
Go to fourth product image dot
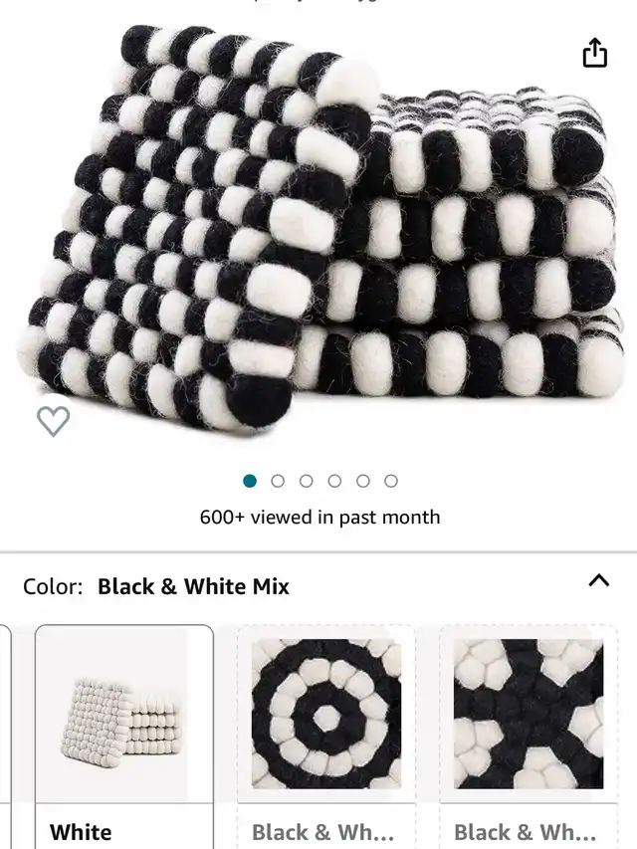pos(334,481)
